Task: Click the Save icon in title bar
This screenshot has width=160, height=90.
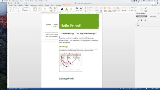Action: coord(18,3)
